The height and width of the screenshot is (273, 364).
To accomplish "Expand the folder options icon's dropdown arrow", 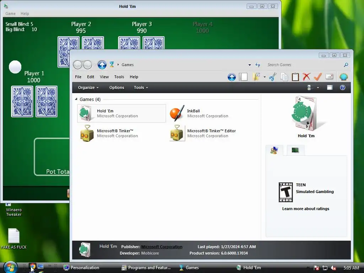I will tap(264, 77).
